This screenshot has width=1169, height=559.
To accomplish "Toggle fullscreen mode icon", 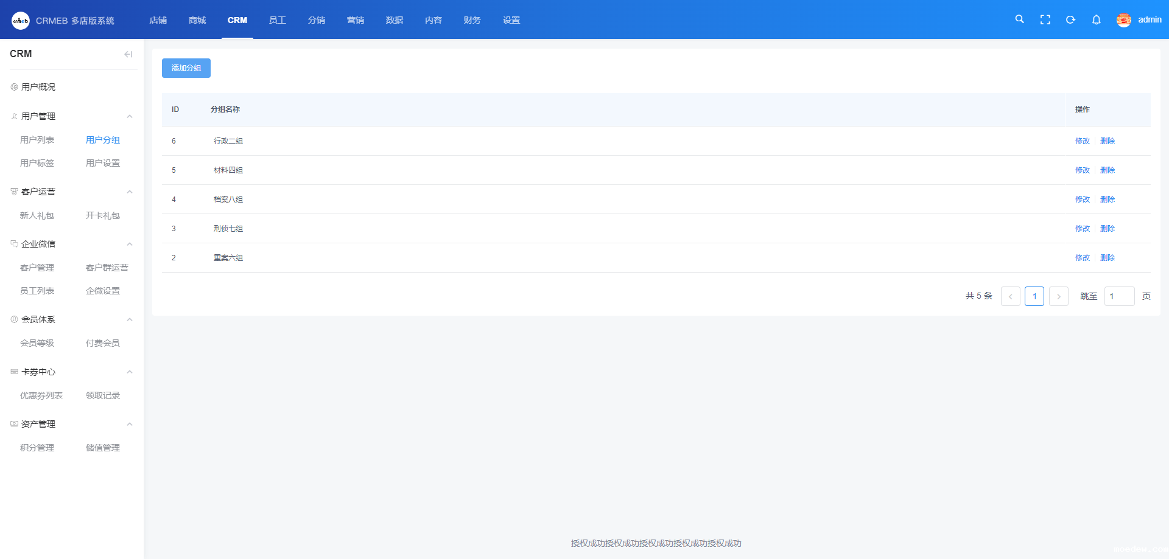I will tap(1045, 20).
